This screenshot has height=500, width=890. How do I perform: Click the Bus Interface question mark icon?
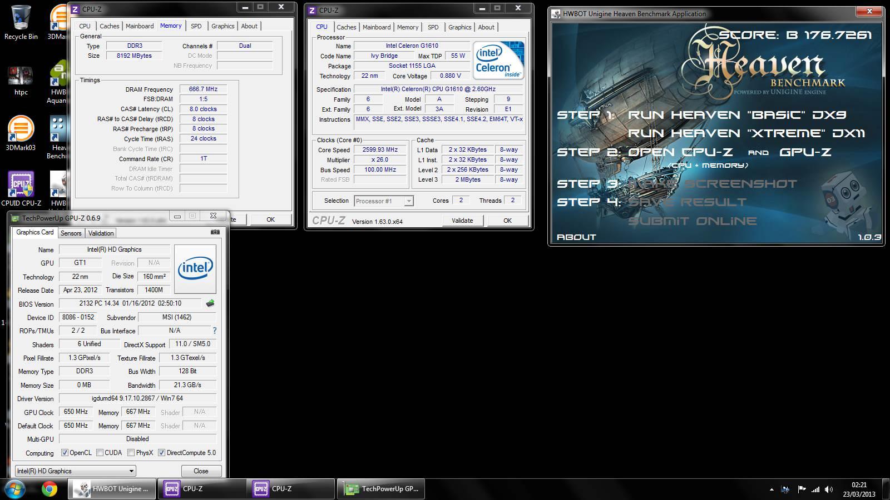(214, 331)
